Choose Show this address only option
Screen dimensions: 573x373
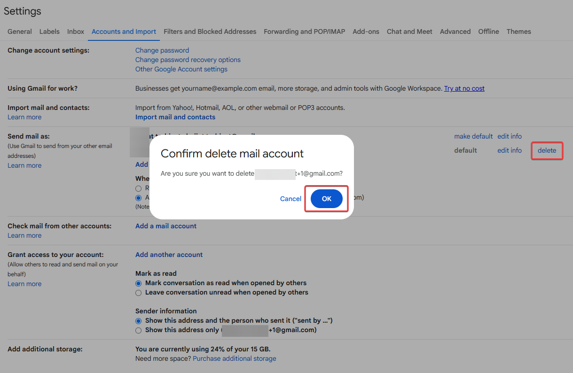[x=138, y=330]
